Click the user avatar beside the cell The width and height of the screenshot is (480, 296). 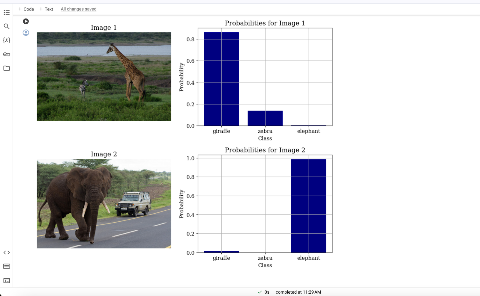click(x=26, y=33)
